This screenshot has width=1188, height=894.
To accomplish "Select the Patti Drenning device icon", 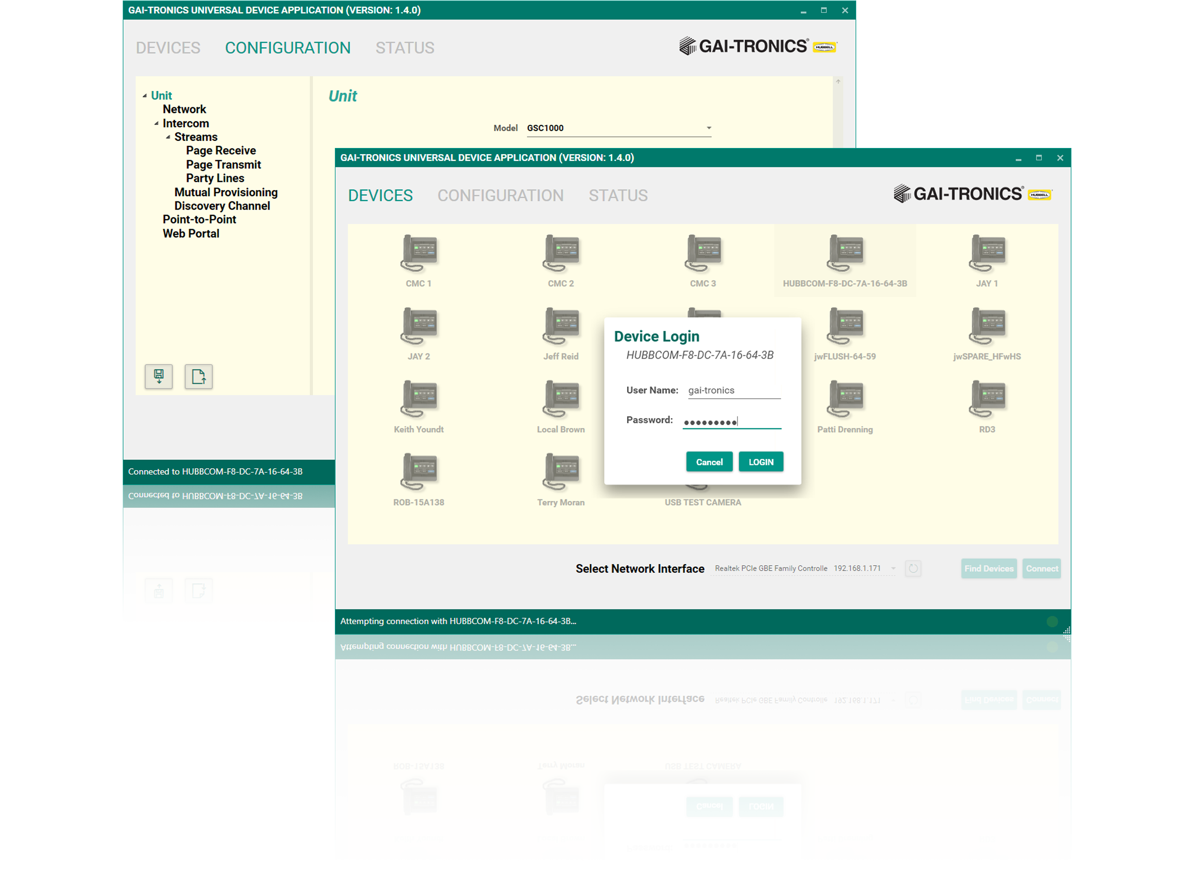I will [845, 400].
